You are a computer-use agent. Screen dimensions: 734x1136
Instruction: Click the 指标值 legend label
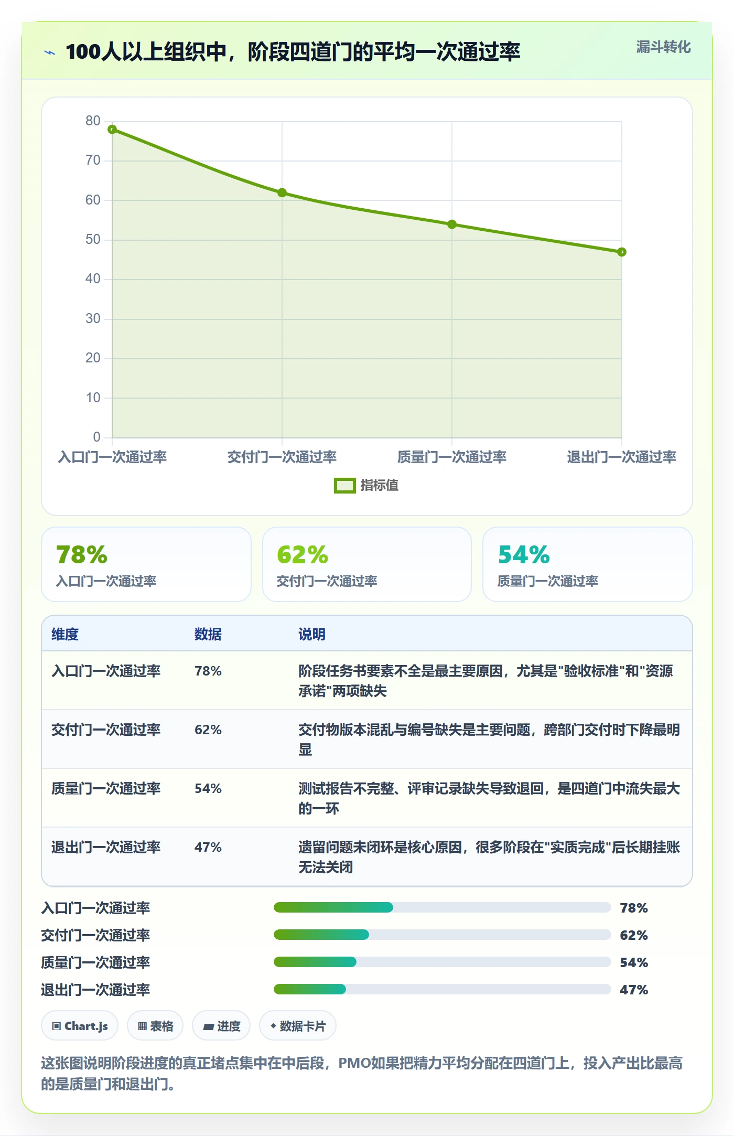coord(379,486)
